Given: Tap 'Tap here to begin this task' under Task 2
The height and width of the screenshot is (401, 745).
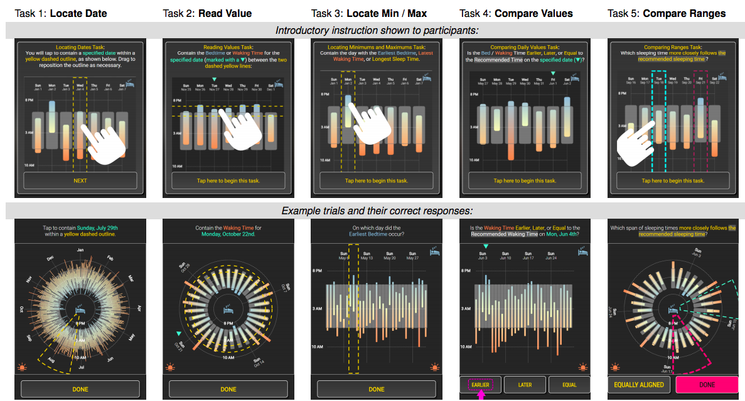Looking at the screenshot, I should pyautogui.click(x=228, y=181).
